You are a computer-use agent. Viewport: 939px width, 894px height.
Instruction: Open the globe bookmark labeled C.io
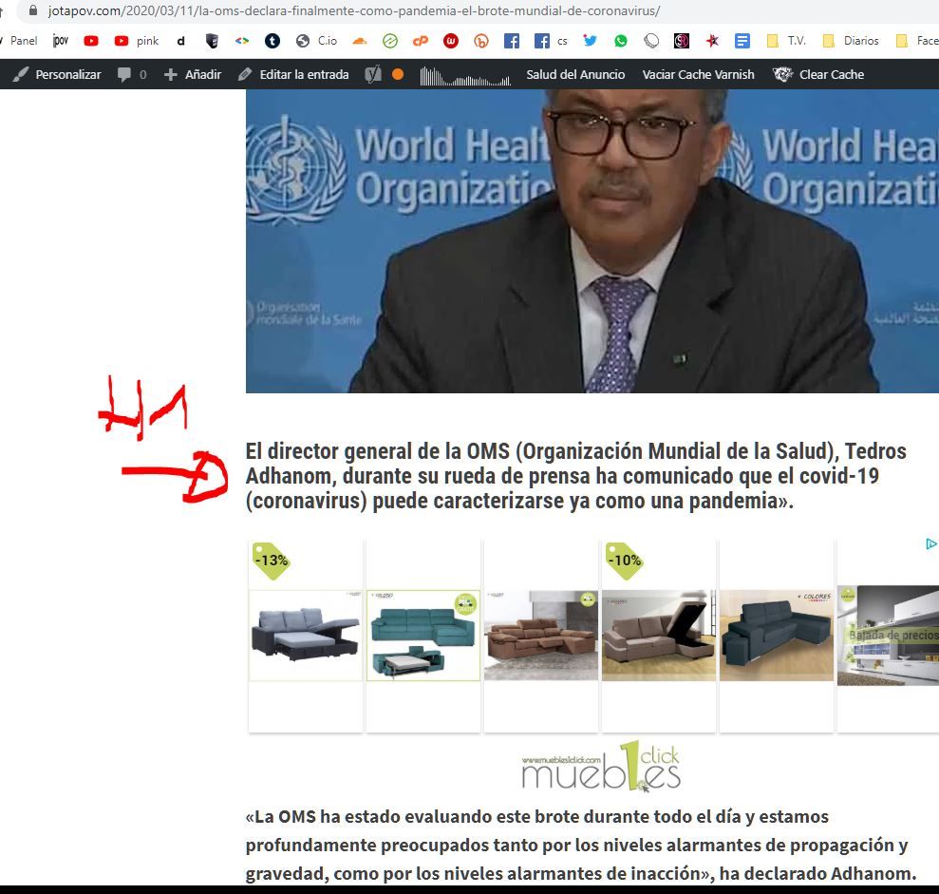(x=316, y=41)
